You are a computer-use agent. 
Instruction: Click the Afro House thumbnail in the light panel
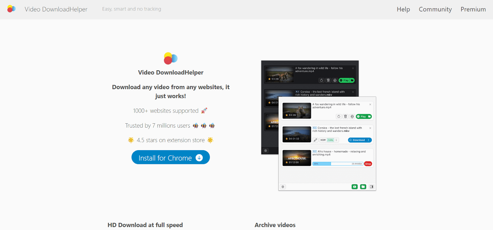297,158
